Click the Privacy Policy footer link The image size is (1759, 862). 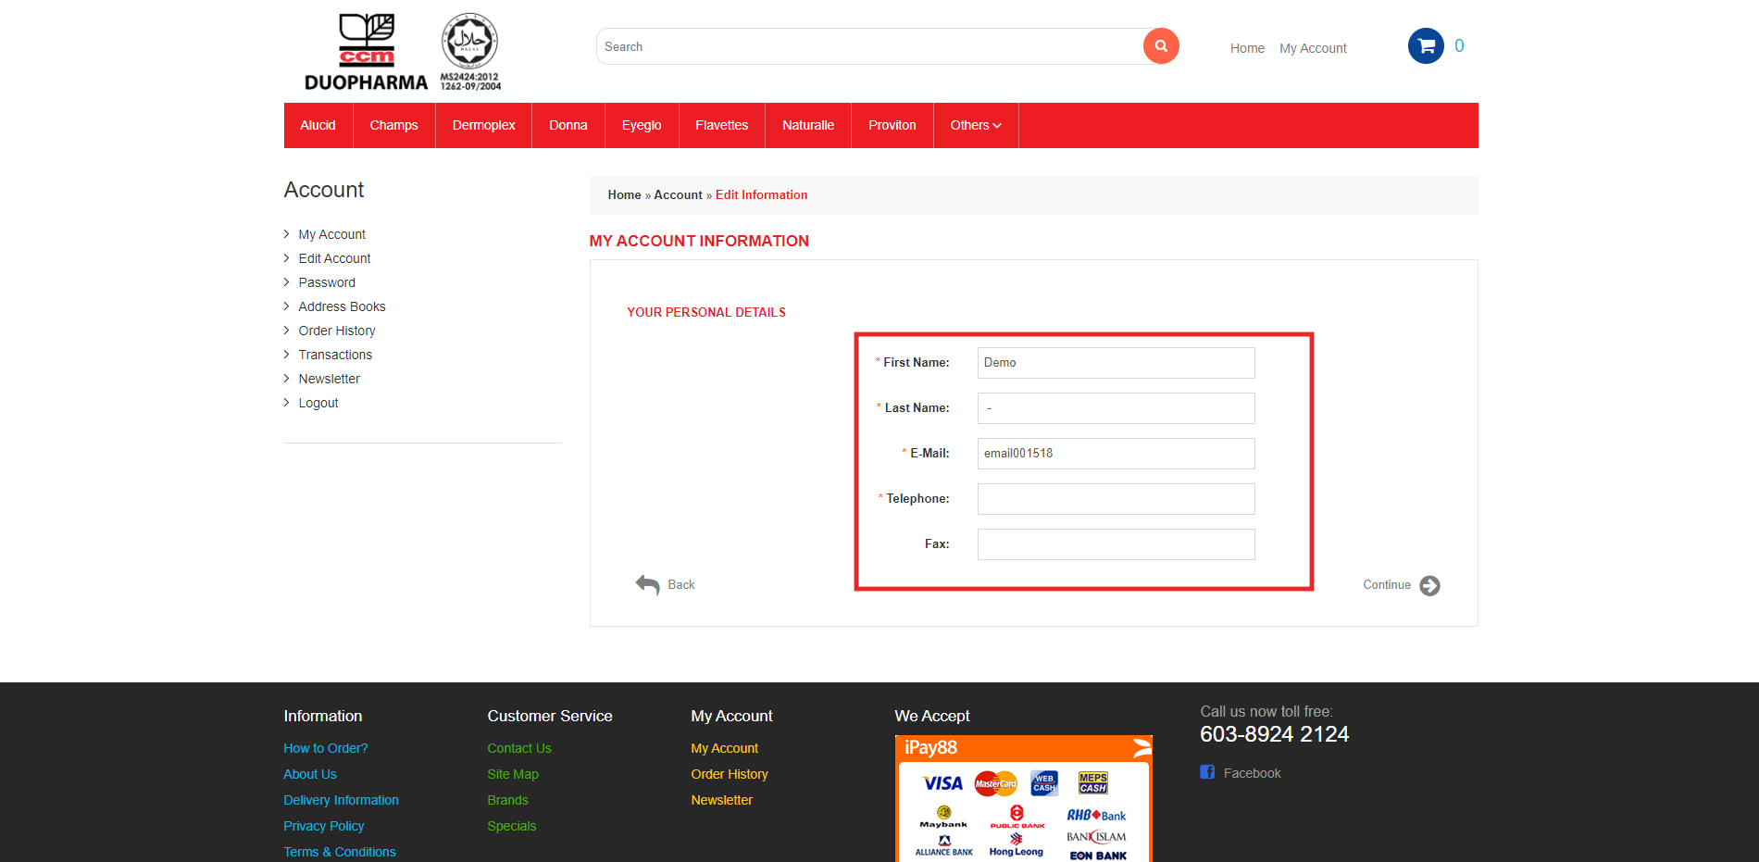[x=323, y=826]
